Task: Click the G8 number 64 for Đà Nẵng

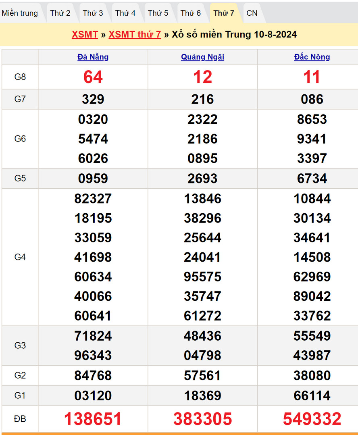Action: (93, 77)
